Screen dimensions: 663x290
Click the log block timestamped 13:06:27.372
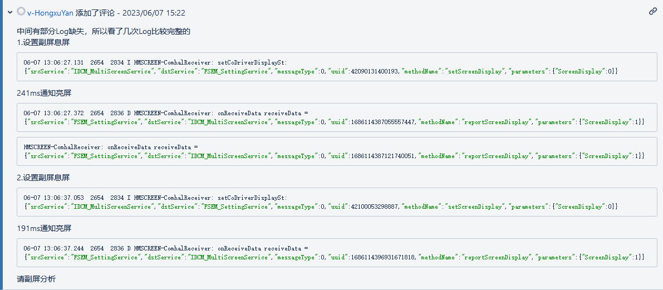[x=337, y=117]
